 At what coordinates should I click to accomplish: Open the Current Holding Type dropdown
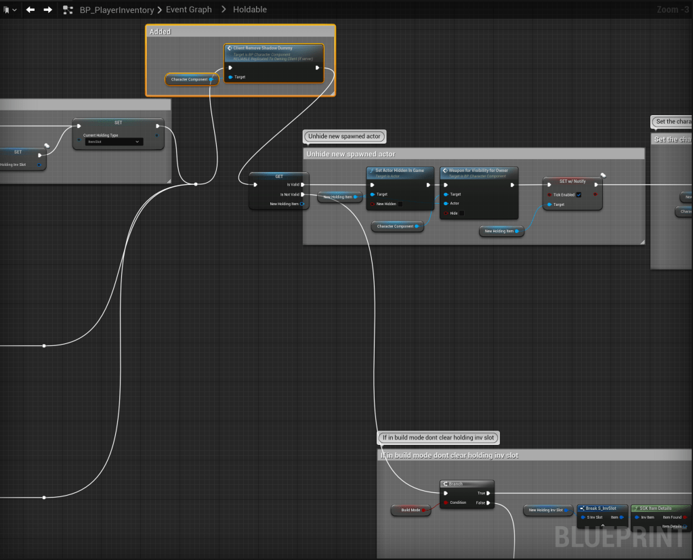pos(114,142)
